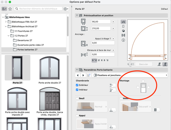Click the door width dimension icon

pyautogui.click(x=83, y=22)
